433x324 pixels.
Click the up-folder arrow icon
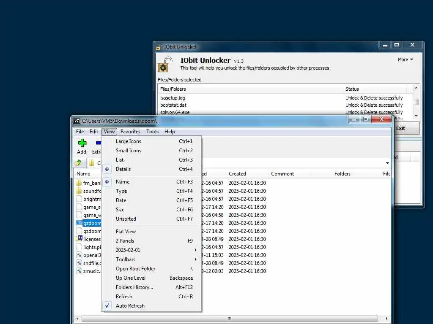(78, 163)
